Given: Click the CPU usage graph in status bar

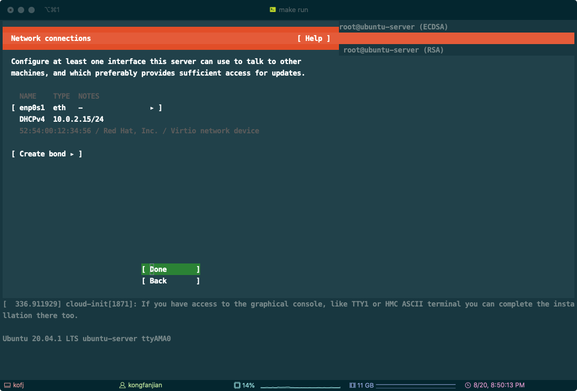Looking at the screenshot, I should (x=298, y=386).
